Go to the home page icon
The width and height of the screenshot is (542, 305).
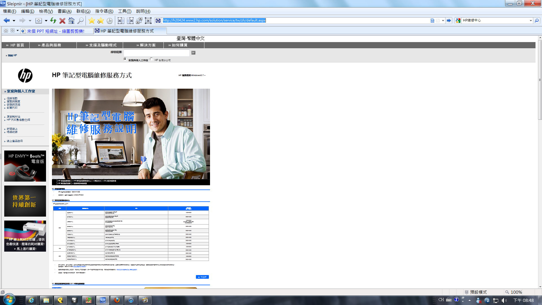(71, 21)
